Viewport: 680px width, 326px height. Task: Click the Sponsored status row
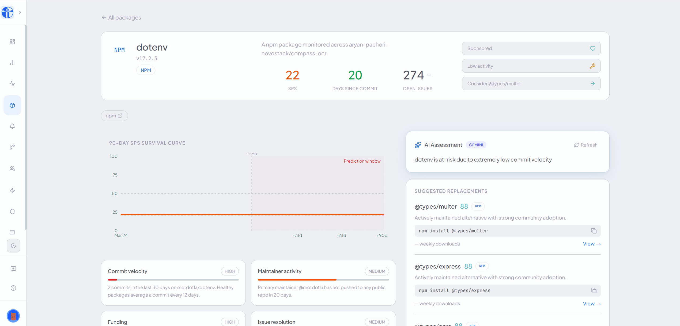(531, 48)
